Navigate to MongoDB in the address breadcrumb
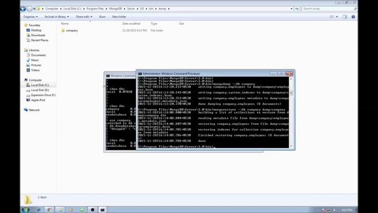378x213 pixels. 115,9
